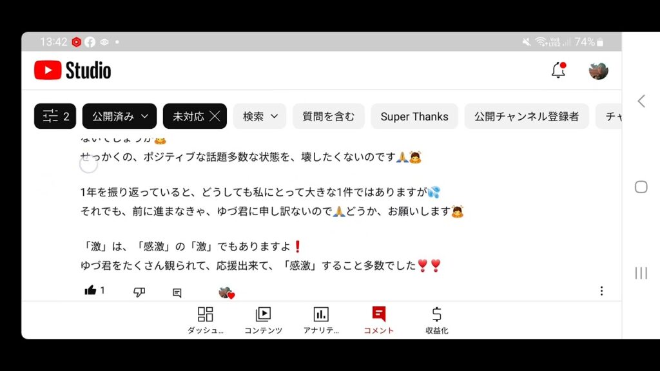Remove the 未対応 filter chip
The image size is (660, 371).
point(215,116)
